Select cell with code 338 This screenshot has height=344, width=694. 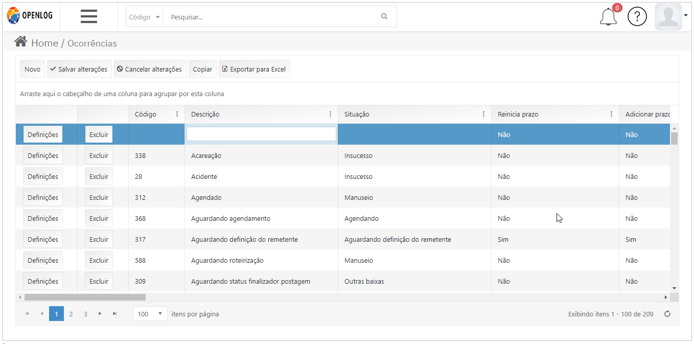tap(156, 155)
